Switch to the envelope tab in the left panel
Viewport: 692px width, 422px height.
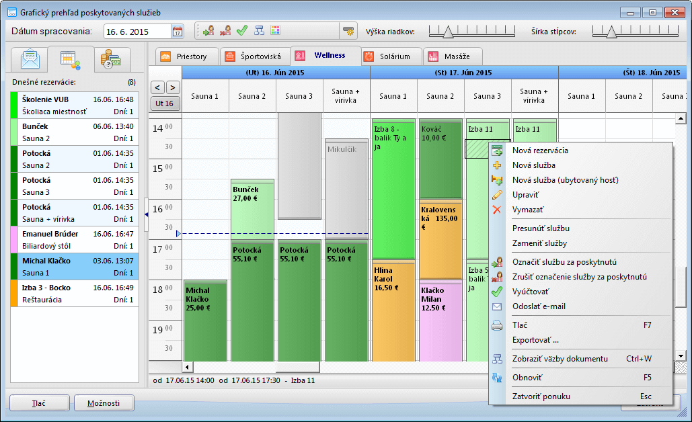(31, 59)
